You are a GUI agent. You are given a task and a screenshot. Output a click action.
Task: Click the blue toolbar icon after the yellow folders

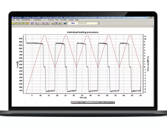pos(32,23)
